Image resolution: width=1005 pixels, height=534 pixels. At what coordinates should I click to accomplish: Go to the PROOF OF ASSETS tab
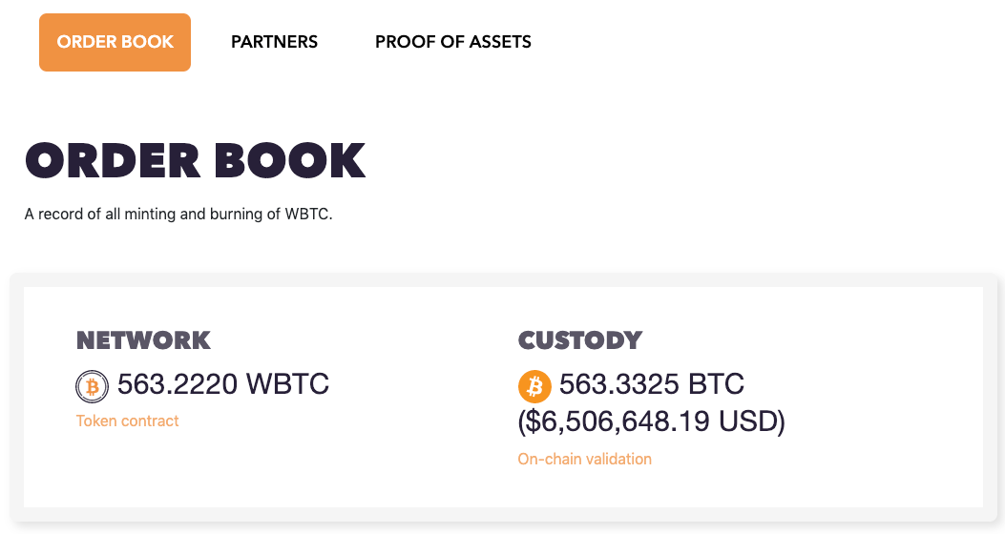click(452, 42)
